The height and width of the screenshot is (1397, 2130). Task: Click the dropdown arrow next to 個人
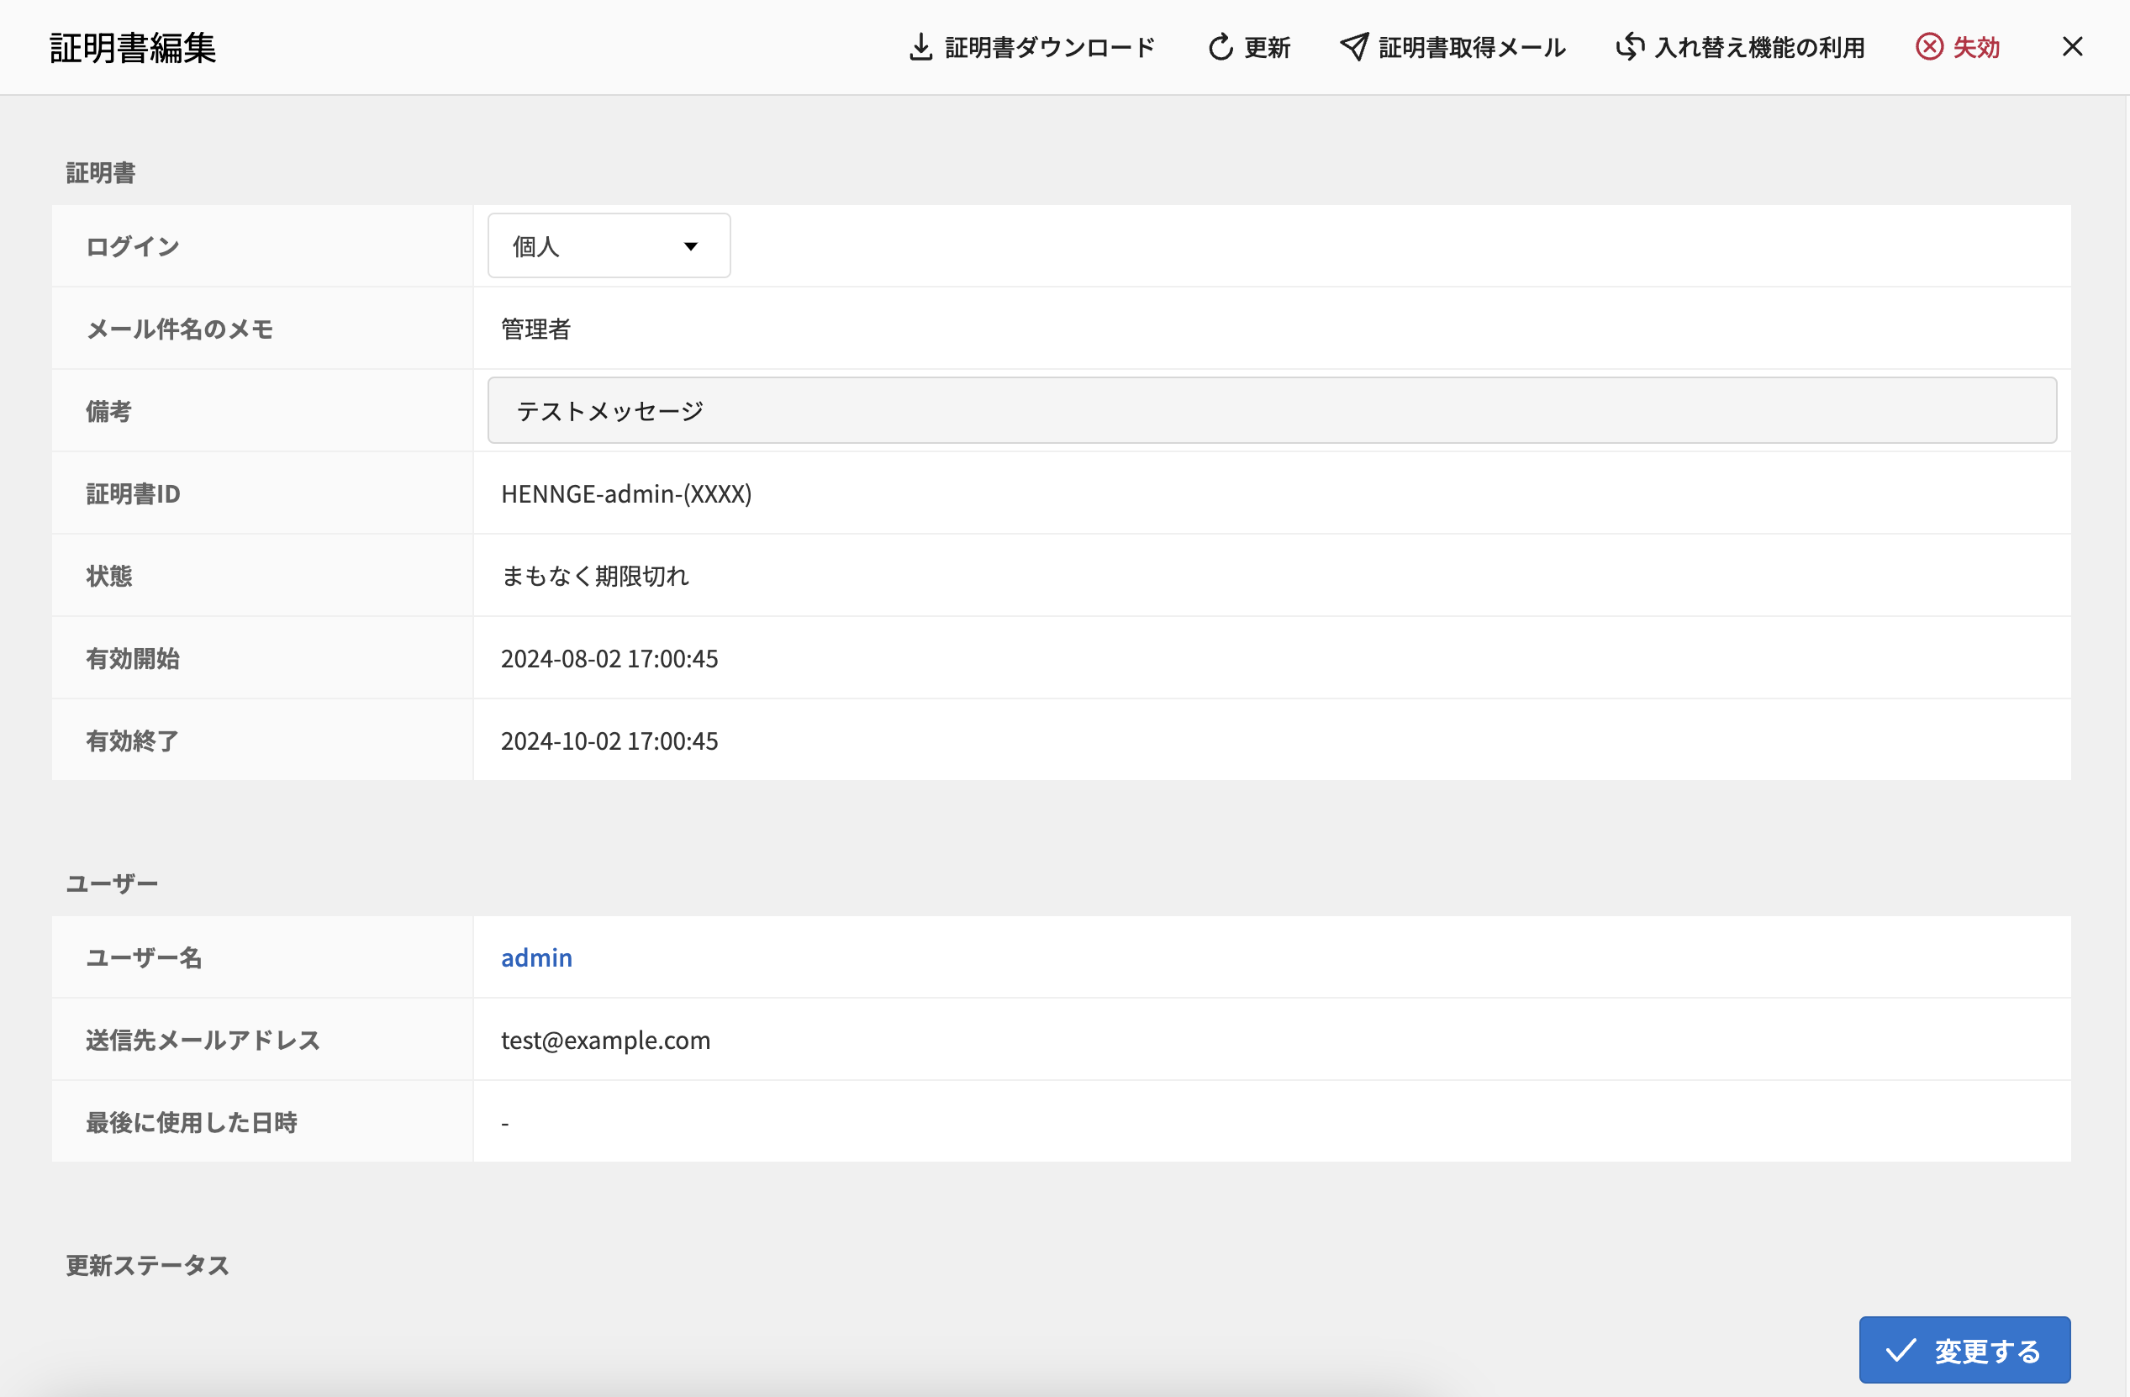click(690, 245)
